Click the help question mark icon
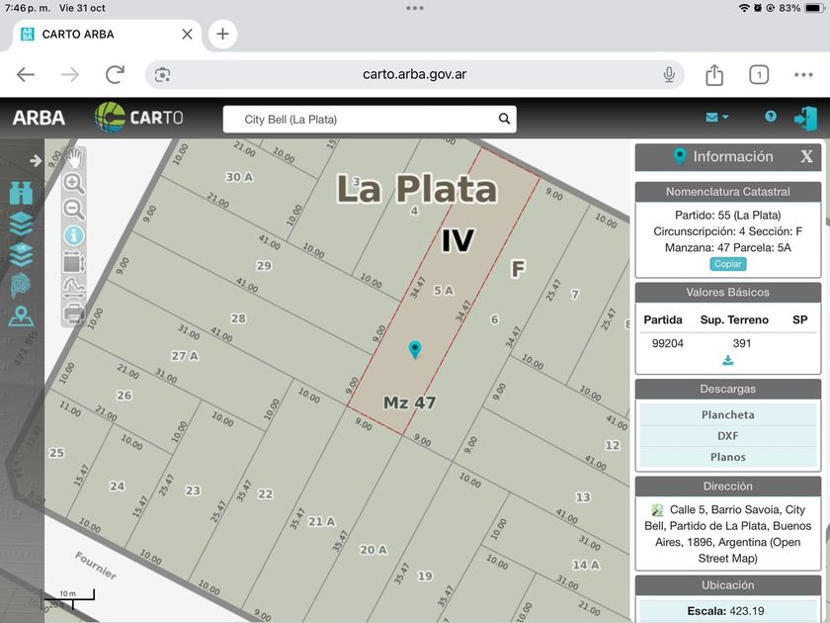 (x=771, y=117)
